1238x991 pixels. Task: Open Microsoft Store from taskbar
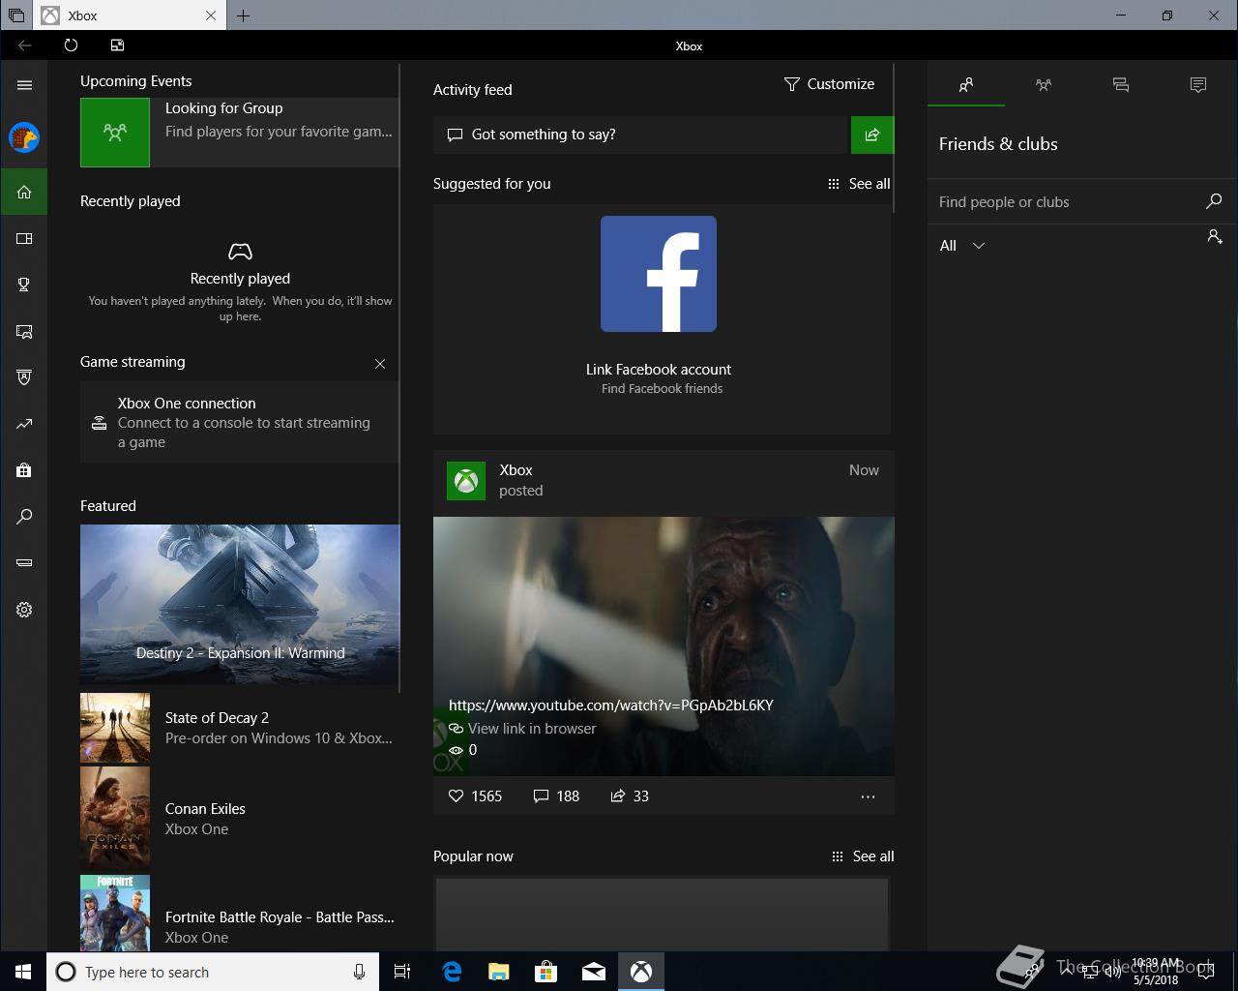[x=546, y=972]
